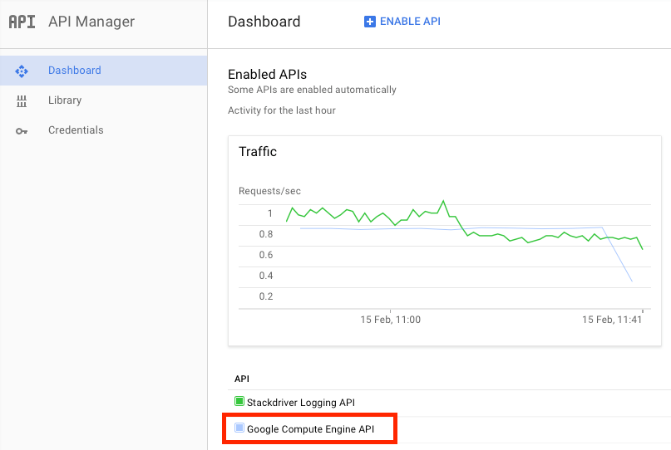Click the API Manager title text
The height and width of the screenshot is (450, 671).
[91, 22]
